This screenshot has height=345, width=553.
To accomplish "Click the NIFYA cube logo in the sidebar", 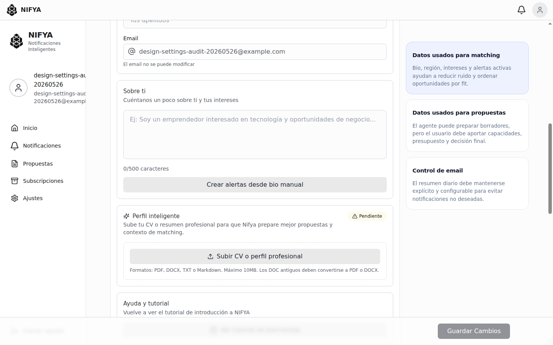I will (16, 41).
